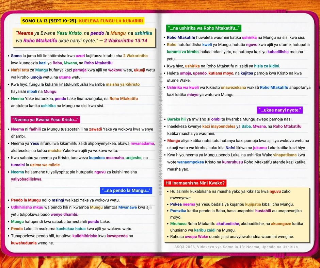Select the dark blue word 'kujitoa'
This screenshot has height=268, width=320.
[x=247, y=73]
